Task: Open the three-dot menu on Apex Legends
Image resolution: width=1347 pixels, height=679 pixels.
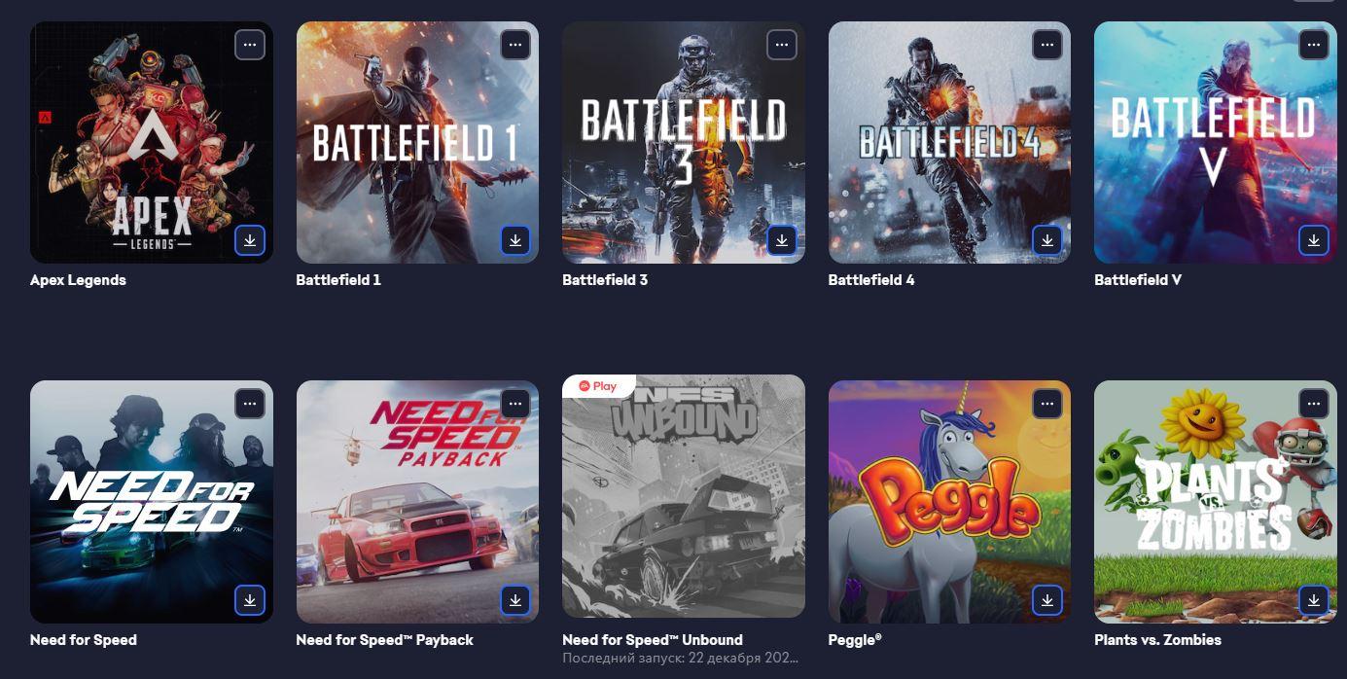Action: [x=250, y=45]
